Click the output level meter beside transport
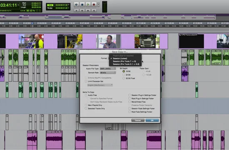229x150 pixels. 105,7
